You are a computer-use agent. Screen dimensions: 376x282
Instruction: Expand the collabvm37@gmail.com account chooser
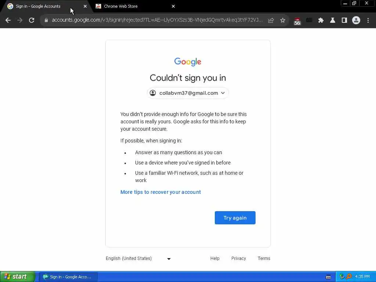click(x=188, y=93)
